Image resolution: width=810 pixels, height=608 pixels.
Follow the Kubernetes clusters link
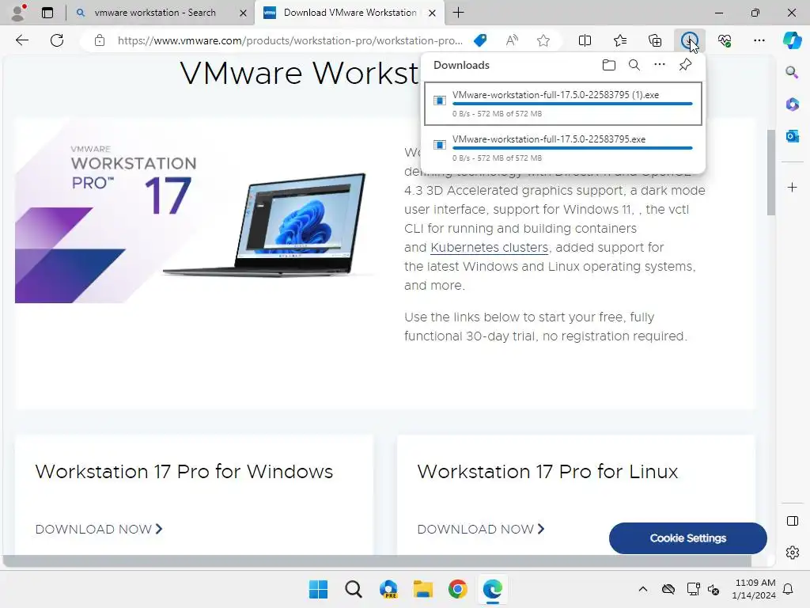[489, 248]
